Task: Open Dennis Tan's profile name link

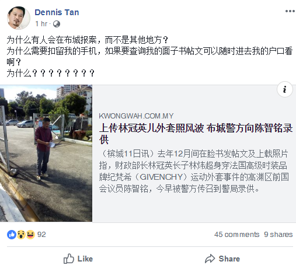Action: point(57,12)
